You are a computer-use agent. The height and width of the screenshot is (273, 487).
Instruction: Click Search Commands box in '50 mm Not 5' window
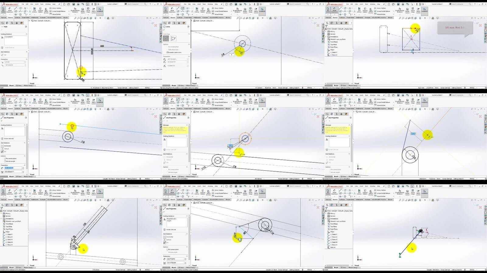(x=460, y=4)
